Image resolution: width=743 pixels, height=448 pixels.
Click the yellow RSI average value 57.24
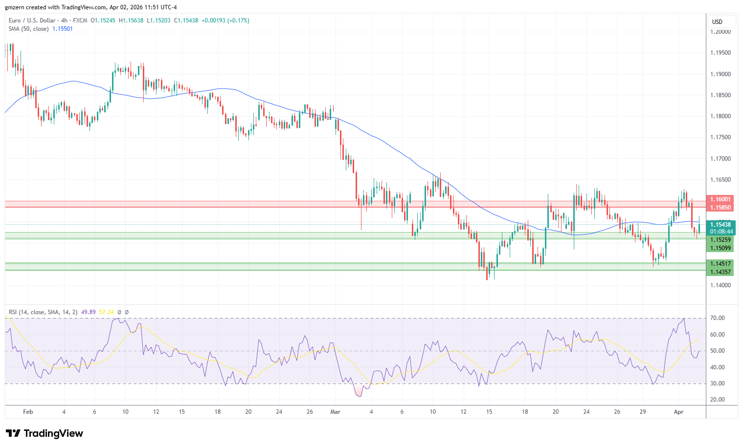[106, 312]
